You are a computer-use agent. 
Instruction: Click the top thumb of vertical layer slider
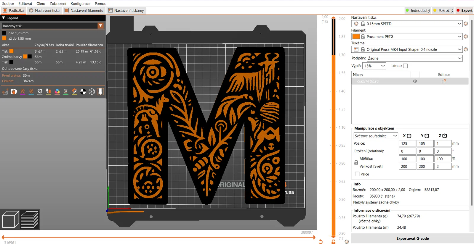pos(334,18)
